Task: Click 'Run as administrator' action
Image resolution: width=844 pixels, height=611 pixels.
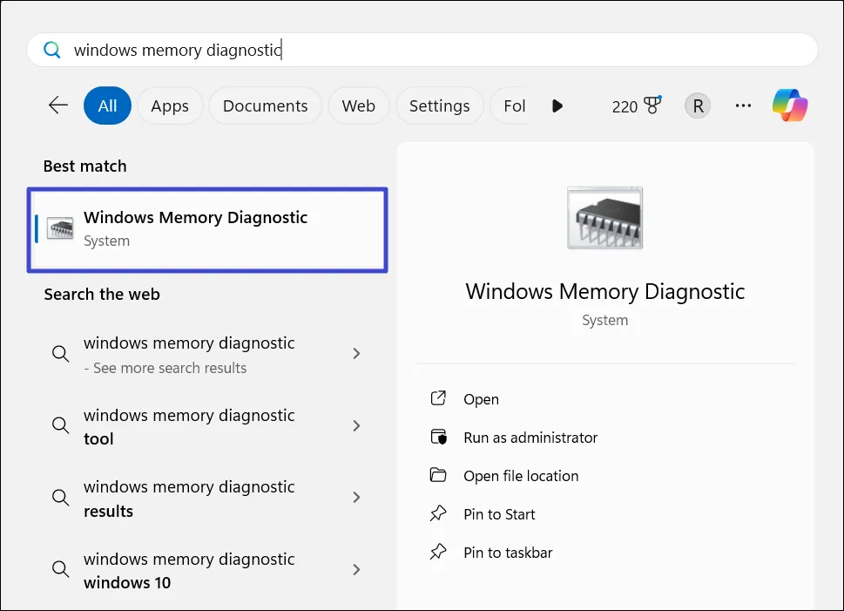Action: pos(530,438)
